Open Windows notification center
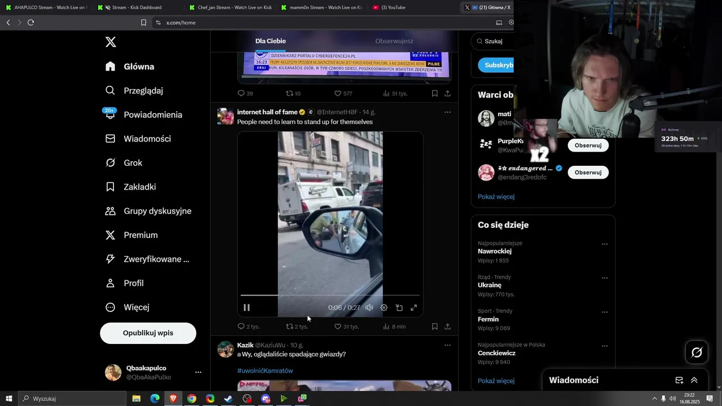 coord(710,399)
